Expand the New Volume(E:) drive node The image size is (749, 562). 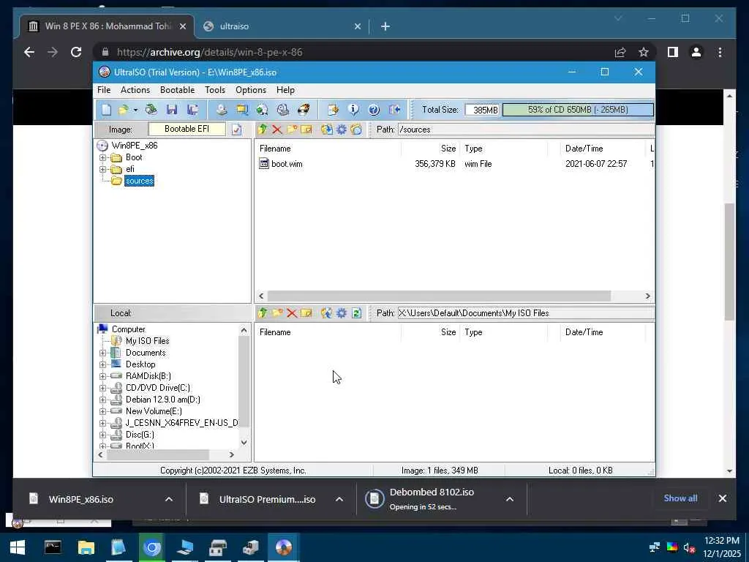(102, 411)
